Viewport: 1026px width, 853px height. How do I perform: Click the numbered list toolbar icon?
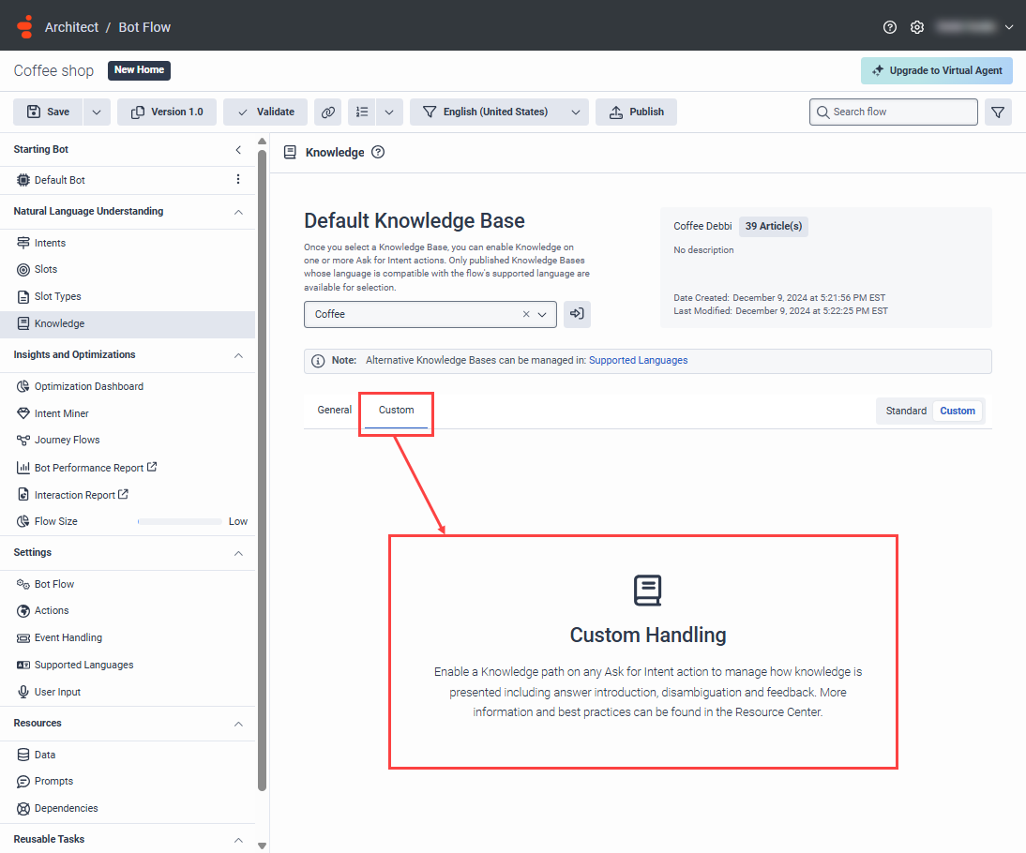pyautogui.click(x=362, y=112)
